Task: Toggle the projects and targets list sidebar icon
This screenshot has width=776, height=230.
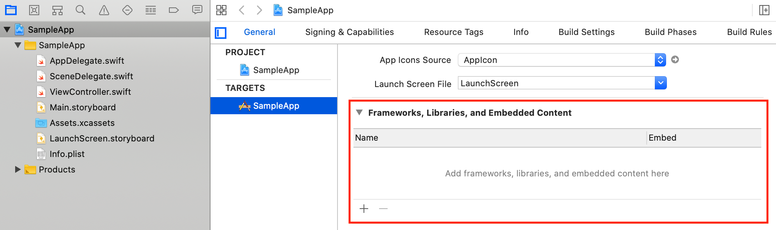Action: 221,33
